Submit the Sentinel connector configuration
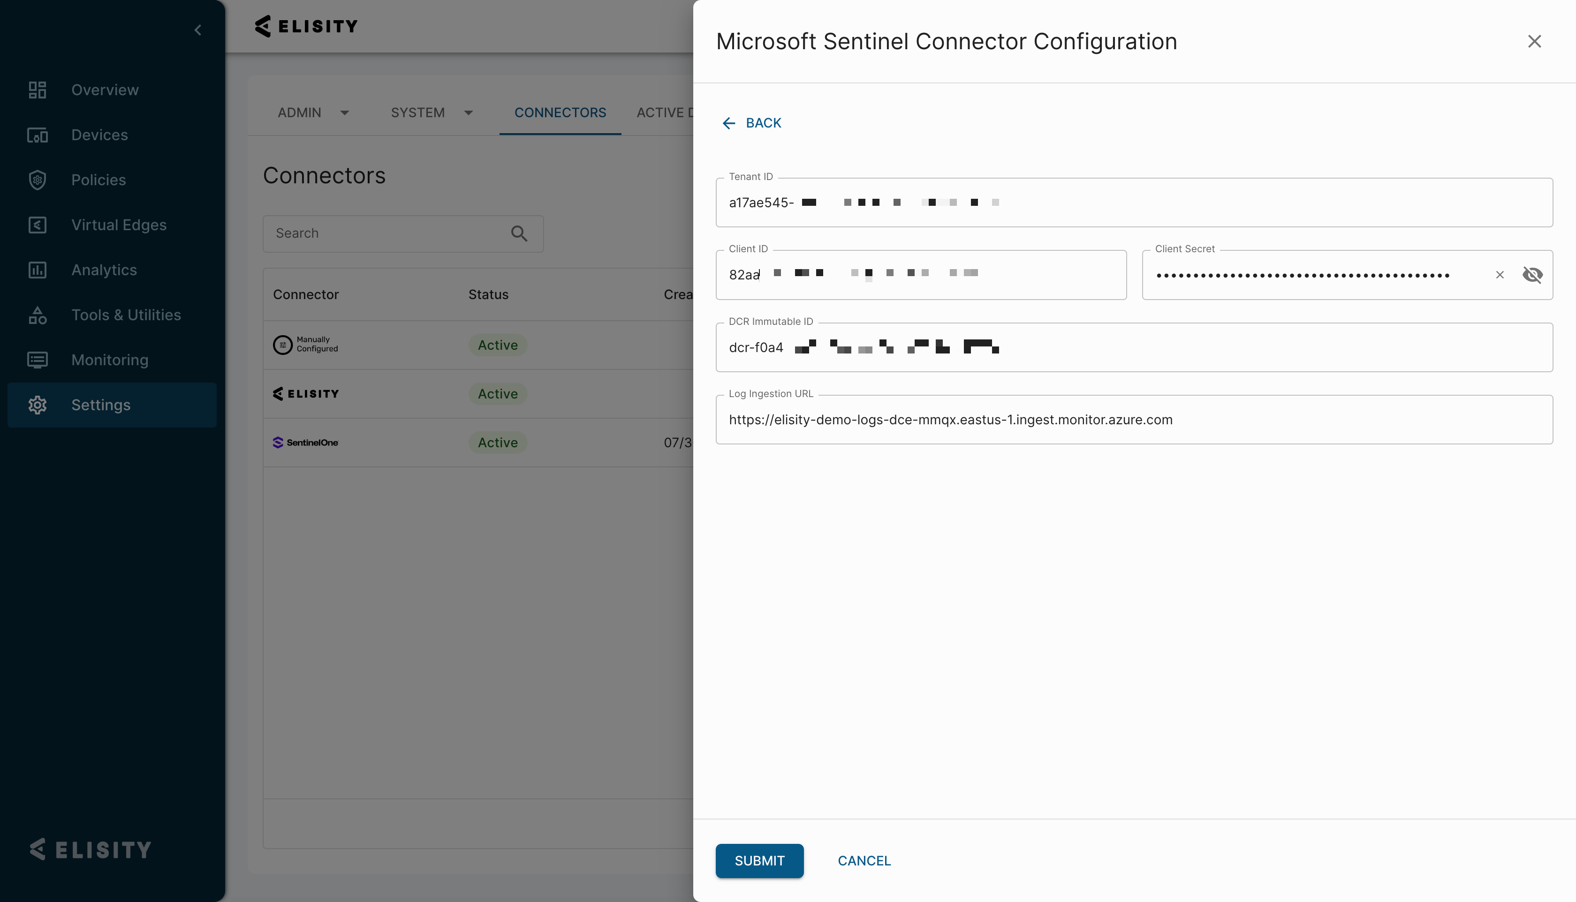1576x902 pixels. point(759,860)
